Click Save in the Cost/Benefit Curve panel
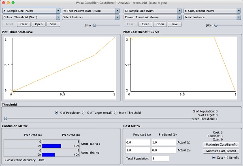 175,24
